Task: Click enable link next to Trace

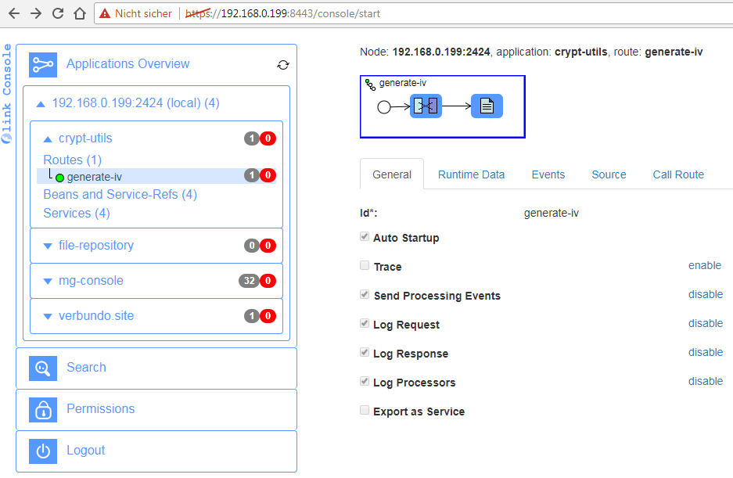Action: pos(704,265)
